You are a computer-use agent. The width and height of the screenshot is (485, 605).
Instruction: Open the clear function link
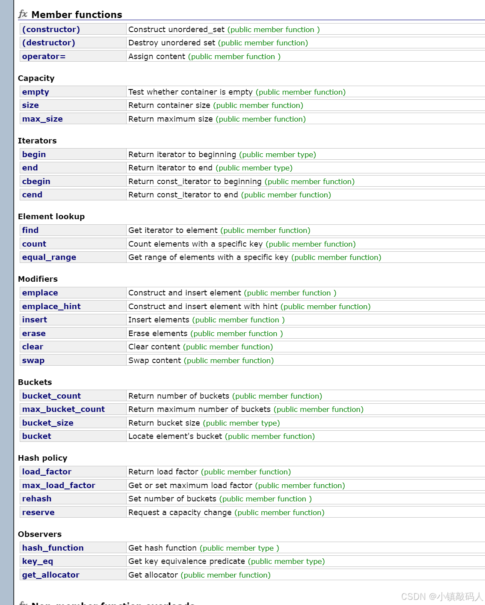tap(33, 347)
